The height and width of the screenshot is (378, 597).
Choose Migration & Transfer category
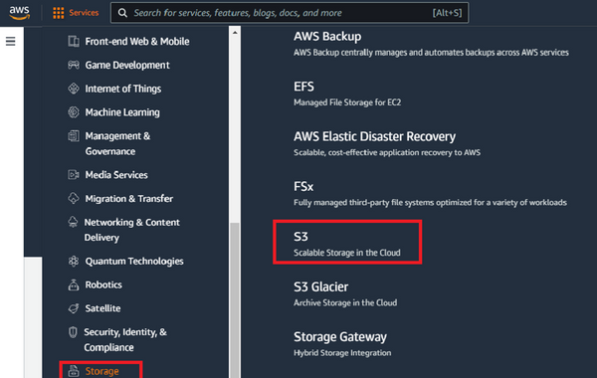point(128,198)
